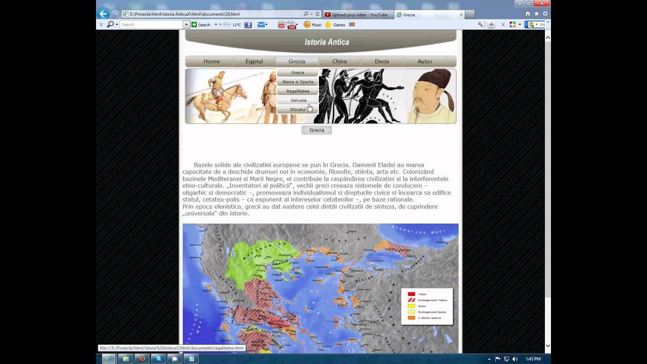Click the Istoria Antica header title
This screenshot has width=647, height=364.
327,42
